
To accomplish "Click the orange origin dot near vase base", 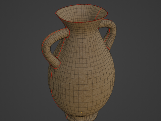I will 81,112.
